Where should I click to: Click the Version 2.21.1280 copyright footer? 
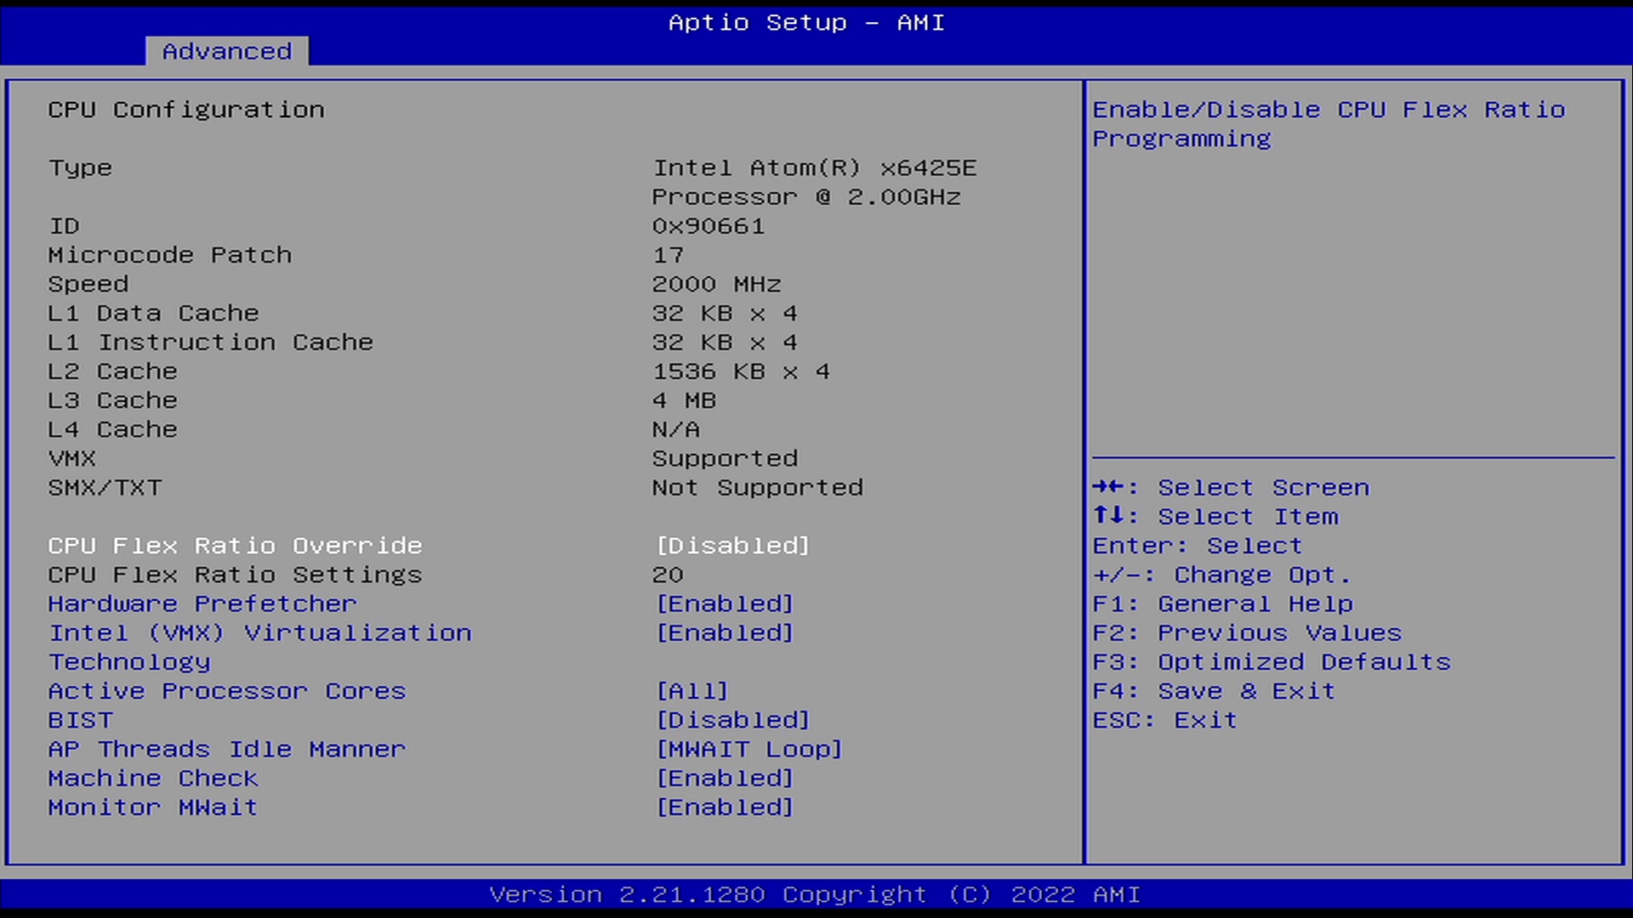815,894
